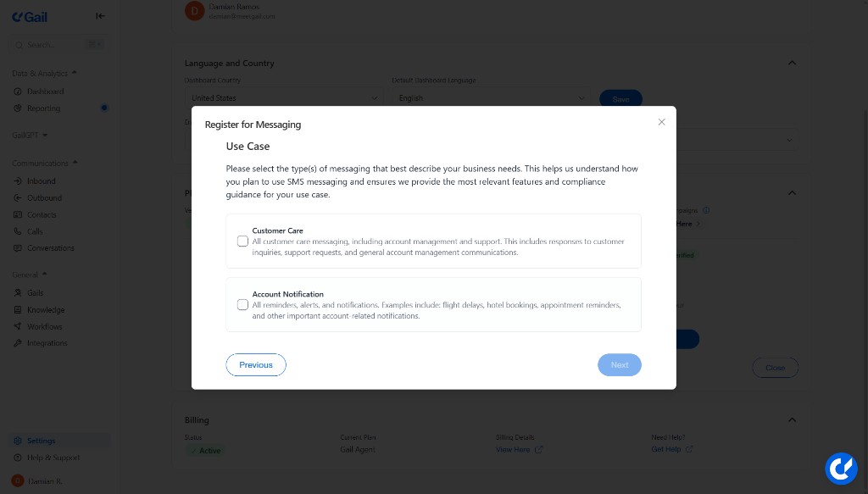
Task: Open the Outbound communications page
Action: click(44, 197)
